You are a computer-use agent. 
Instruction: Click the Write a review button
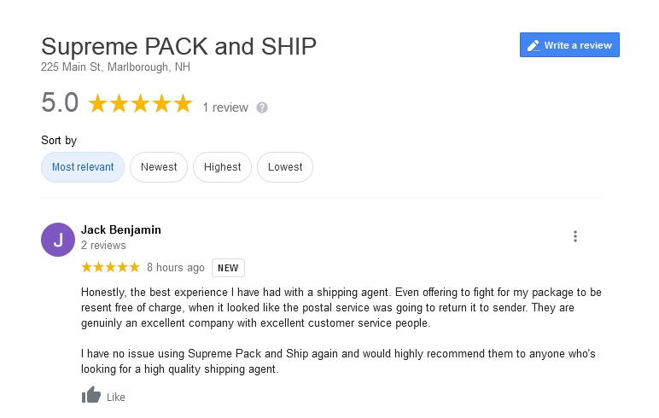point(569,45)
